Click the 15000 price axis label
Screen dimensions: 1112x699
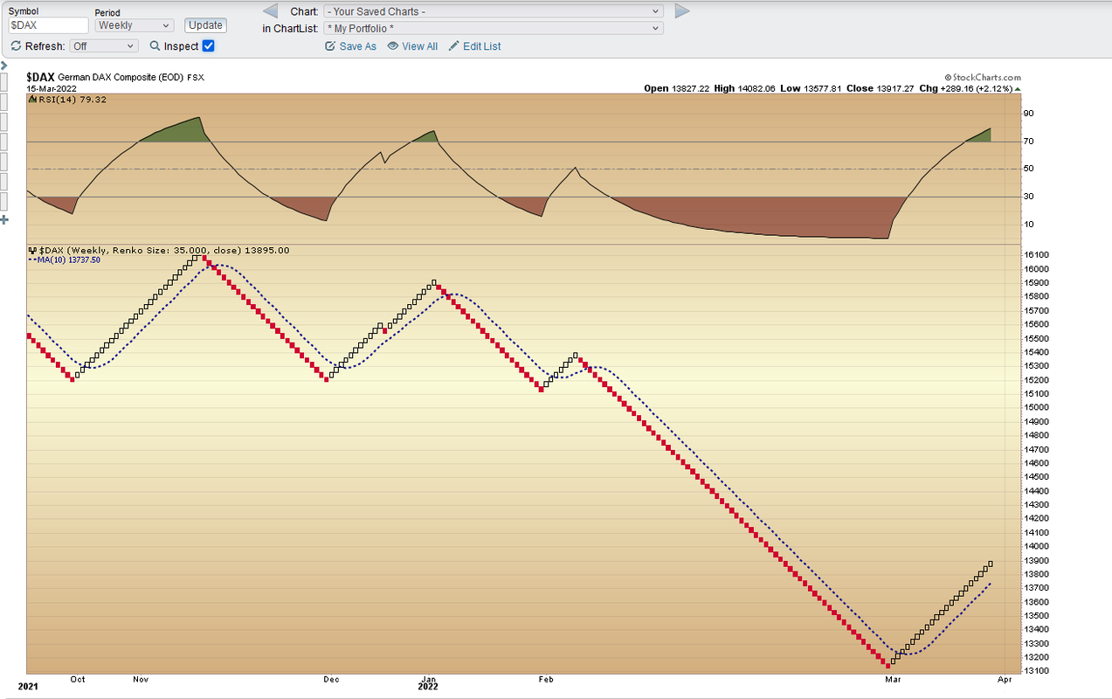[x=1036, y=407]
